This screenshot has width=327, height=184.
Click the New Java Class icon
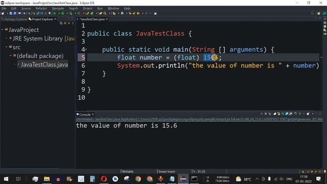[x=92, y=13]
